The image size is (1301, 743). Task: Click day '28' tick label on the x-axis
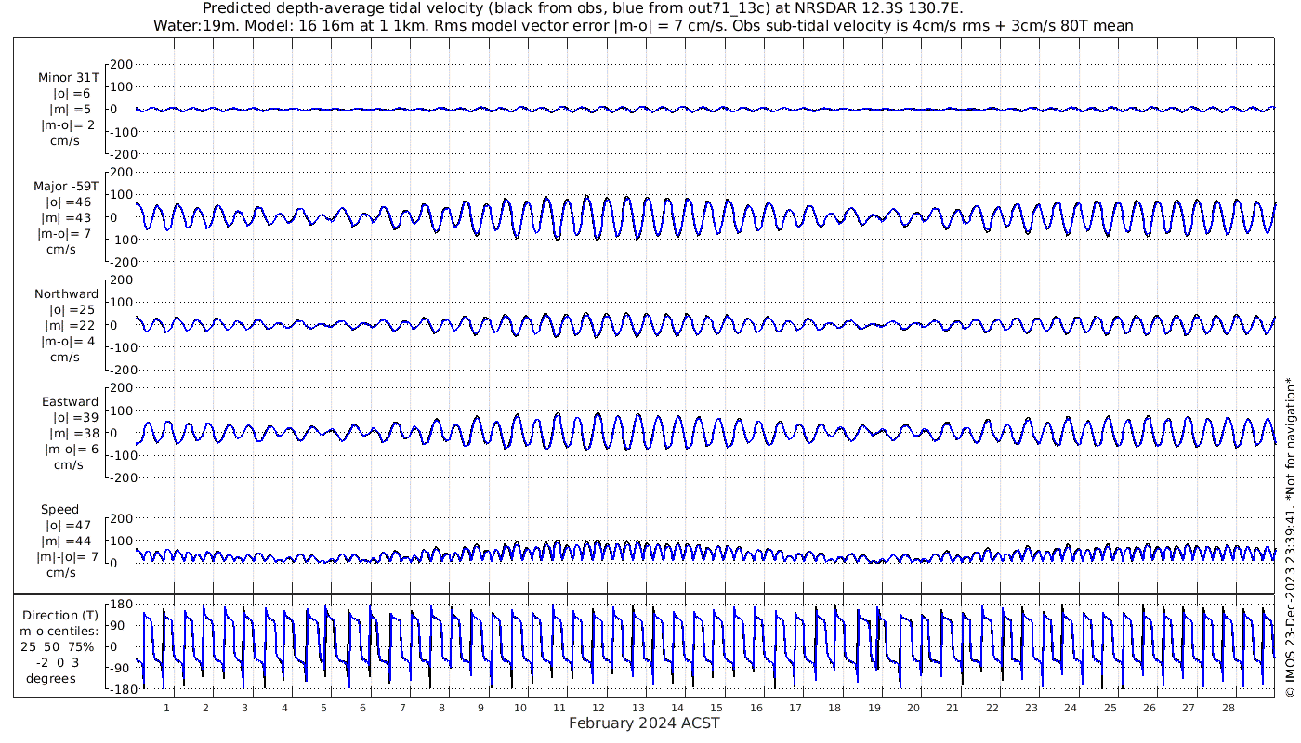pos(1229,708)
